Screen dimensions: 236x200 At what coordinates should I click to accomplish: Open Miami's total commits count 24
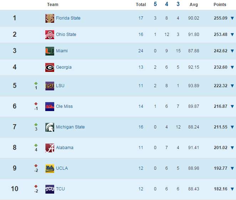141,51
